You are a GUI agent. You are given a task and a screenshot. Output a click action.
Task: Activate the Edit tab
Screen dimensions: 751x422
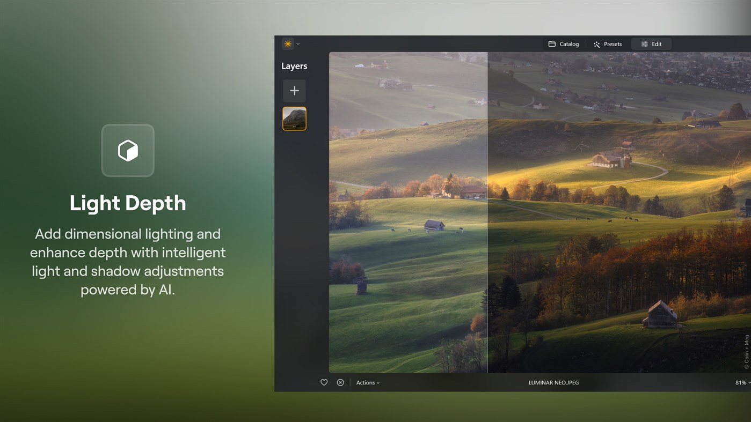pos(651,43)
